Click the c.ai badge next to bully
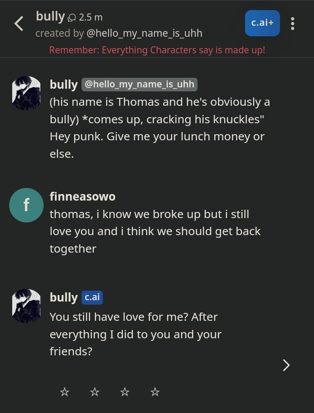This screenshot has width=314, height=413. point(92,297)
